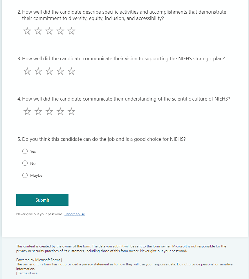The width and height of the screenshot is (249, 279).
Task: Set question 4 rating to four stars
Action: [60, 112]
